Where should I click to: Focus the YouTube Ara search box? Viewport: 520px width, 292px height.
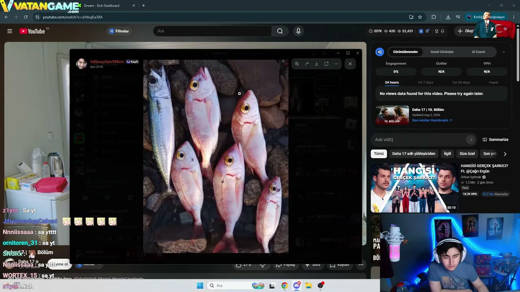point(212,31)
